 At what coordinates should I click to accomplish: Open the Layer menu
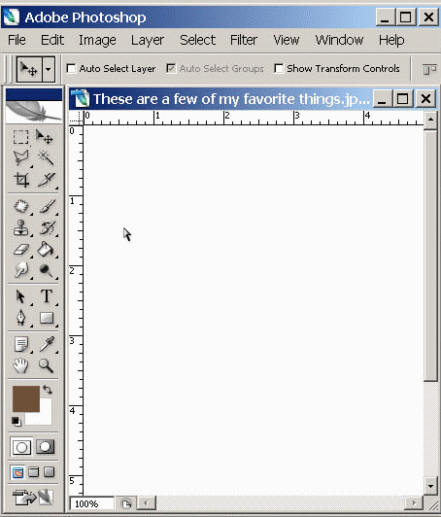[147, 40]
